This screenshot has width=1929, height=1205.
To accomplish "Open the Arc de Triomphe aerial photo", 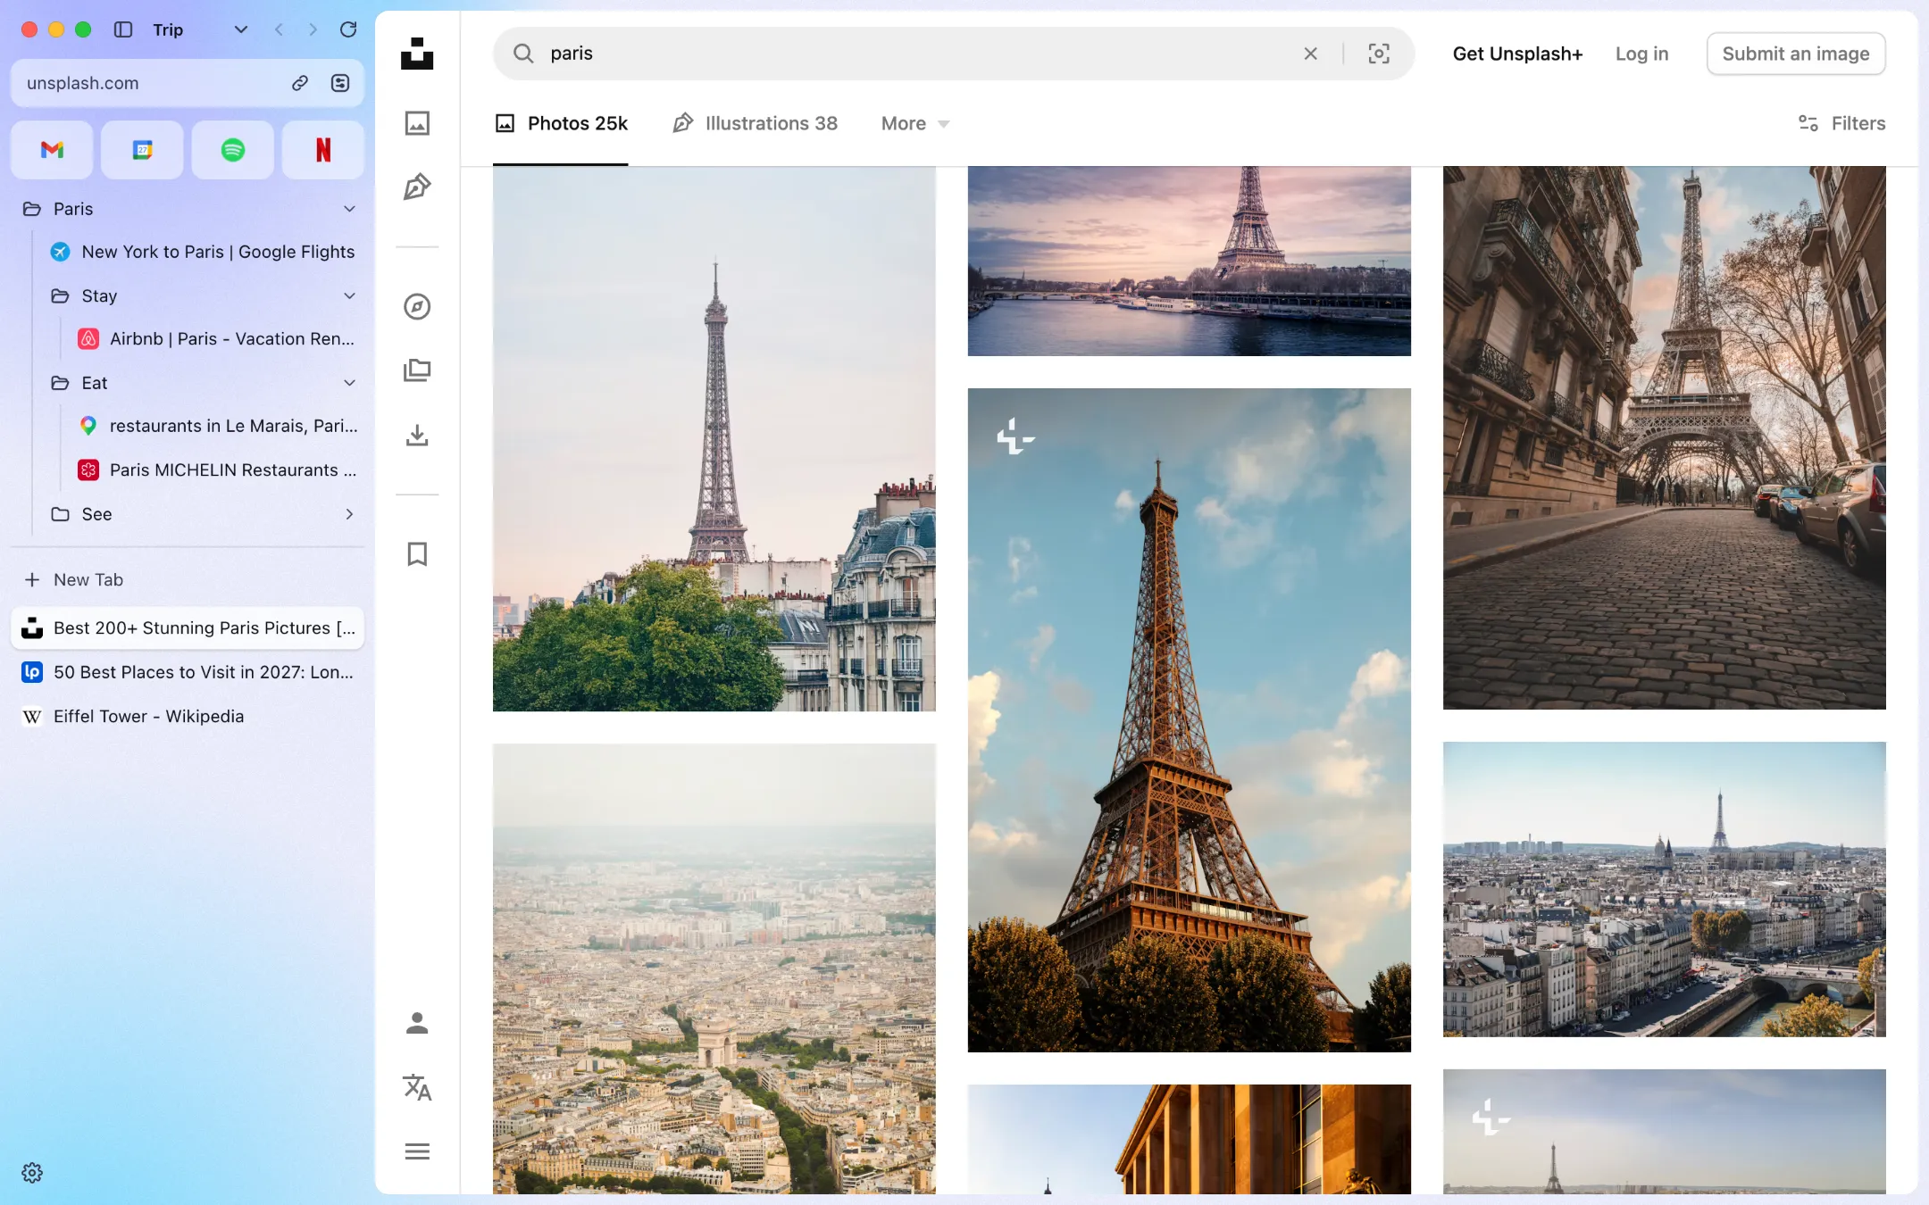I will click(x=714, y=968).
